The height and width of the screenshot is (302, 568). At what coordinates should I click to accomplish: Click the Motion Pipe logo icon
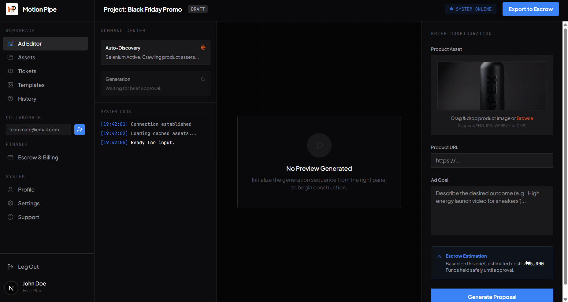coord(12,9)
